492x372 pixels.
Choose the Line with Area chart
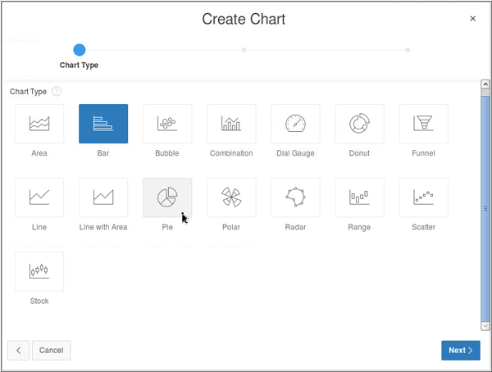(103, 197)
